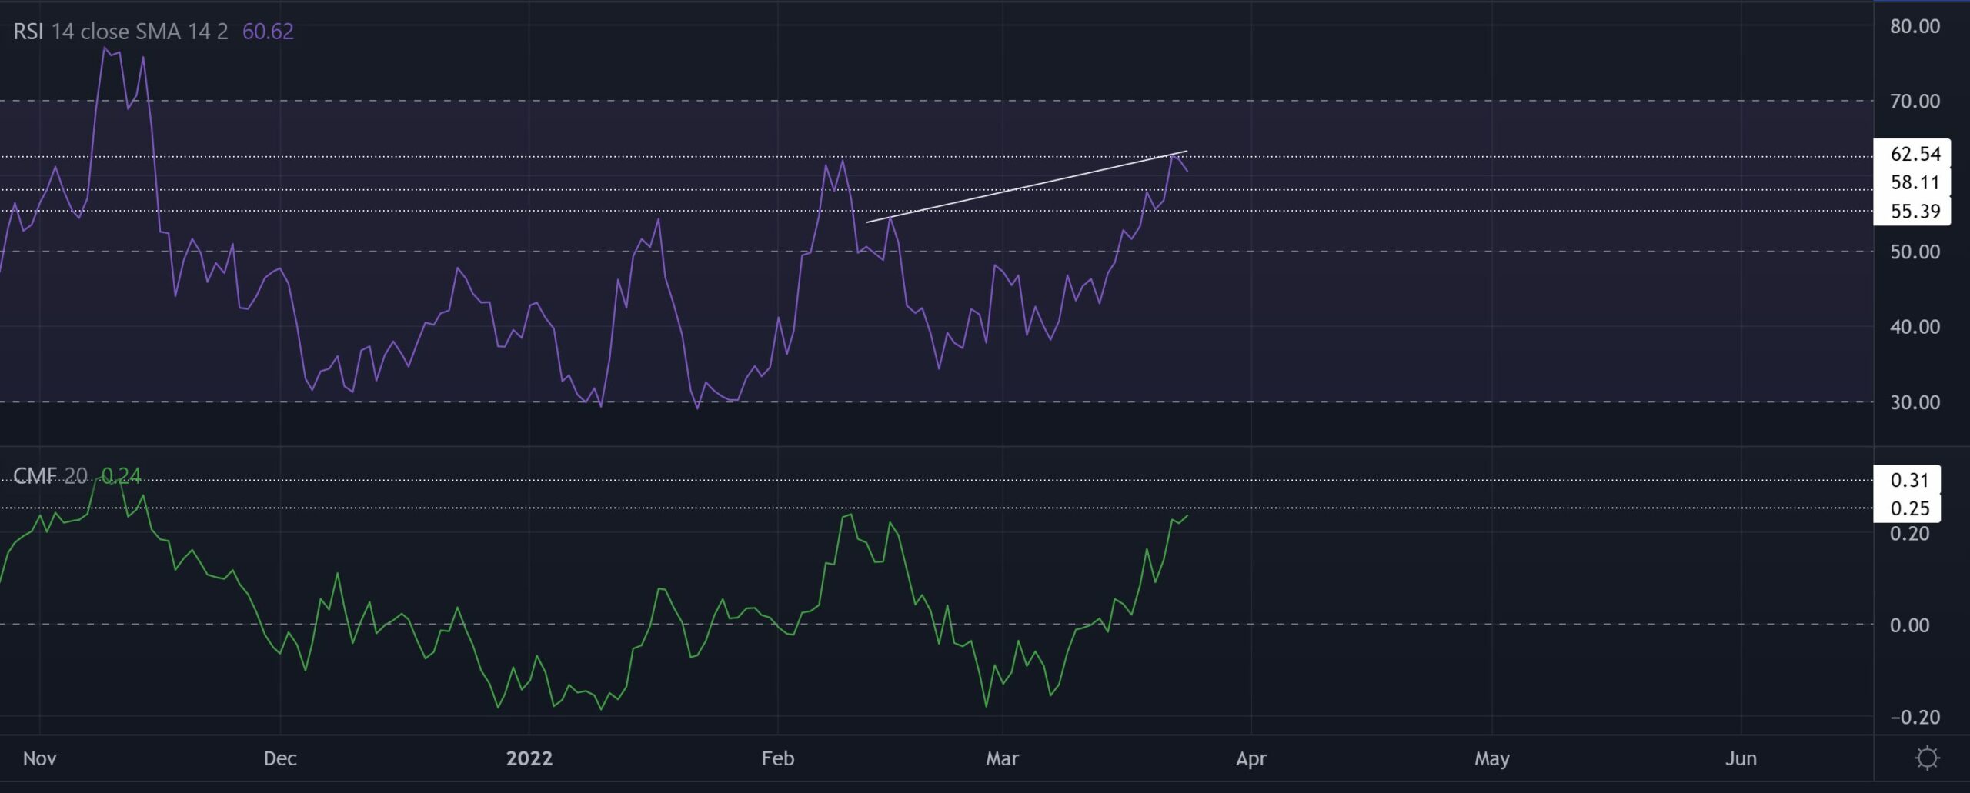Click the 70.00 overbought dashed line
This screenshot has width=1970, height=793.
tap(539, 101)
